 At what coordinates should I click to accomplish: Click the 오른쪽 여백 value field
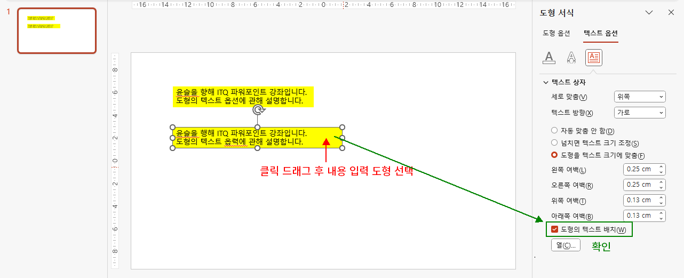coord(640,185)
